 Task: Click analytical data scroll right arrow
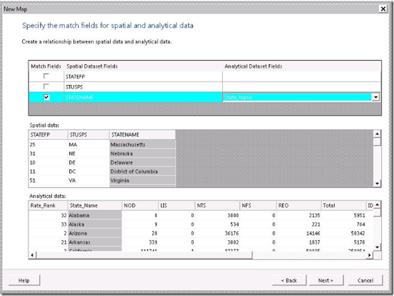point(369,255)
